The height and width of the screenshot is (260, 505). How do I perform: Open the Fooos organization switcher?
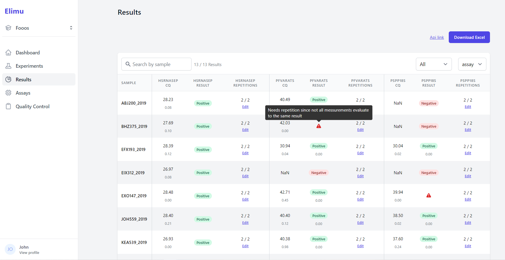(39, 28)
